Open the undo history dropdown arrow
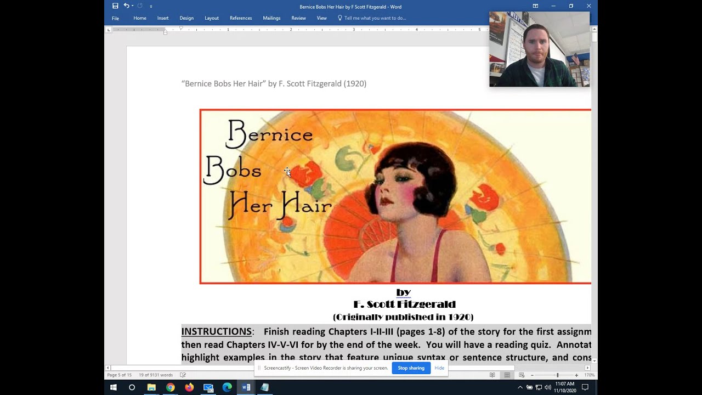The height and width of the screenshot is (395, 702). pos(132,6)
